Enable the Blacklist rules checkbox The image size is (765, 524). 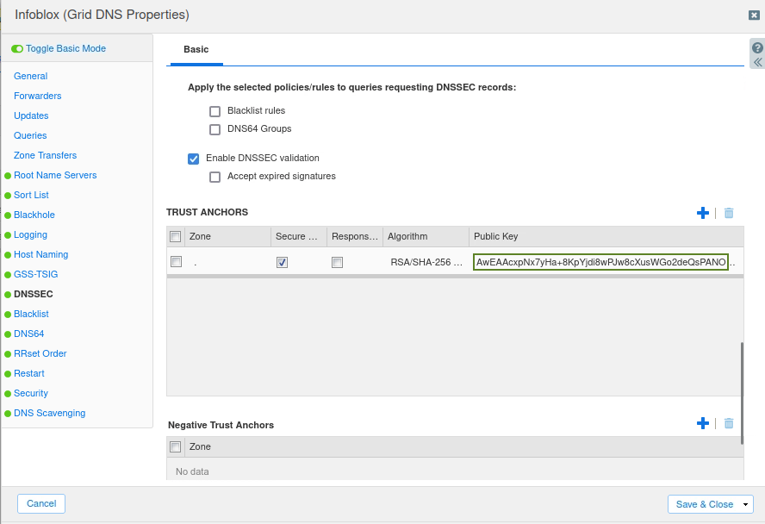(215, 111)
